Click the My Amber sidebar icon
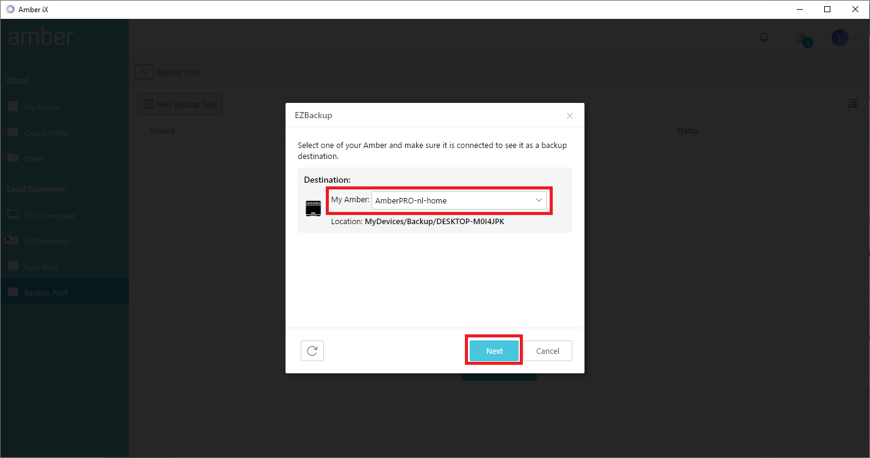This screenshot has height=458, width=870. [13, 107]
